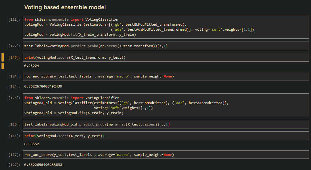
Task: Click the execution label of cell [144]
Action: tap(13, 136)
